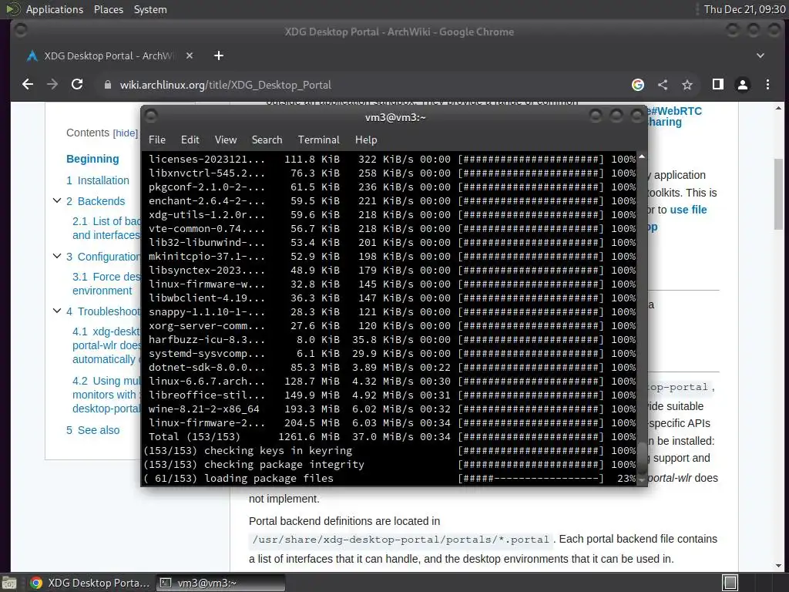Viewport: 789px width, 592px height.
Task: Click the Total (153/153) download progress bar
Action: pyautogui.click(x=530, y=437)
